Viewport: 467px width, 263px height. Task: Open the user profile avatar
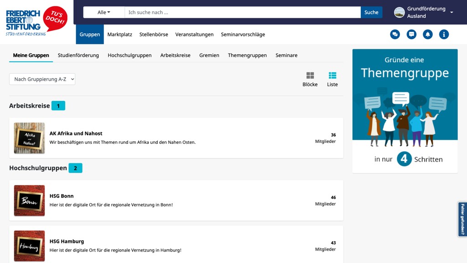(x=399, y=12)
